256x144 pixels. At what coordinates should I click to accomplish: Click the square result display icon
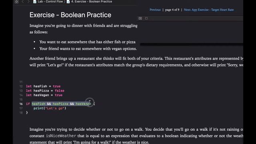coord(146,18)
